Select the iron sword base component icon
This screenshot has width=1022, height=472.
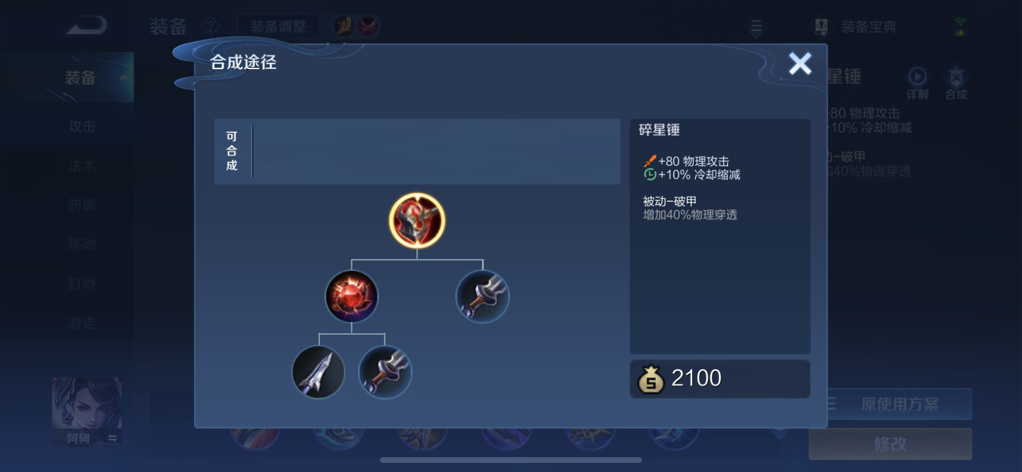point(318,372)
